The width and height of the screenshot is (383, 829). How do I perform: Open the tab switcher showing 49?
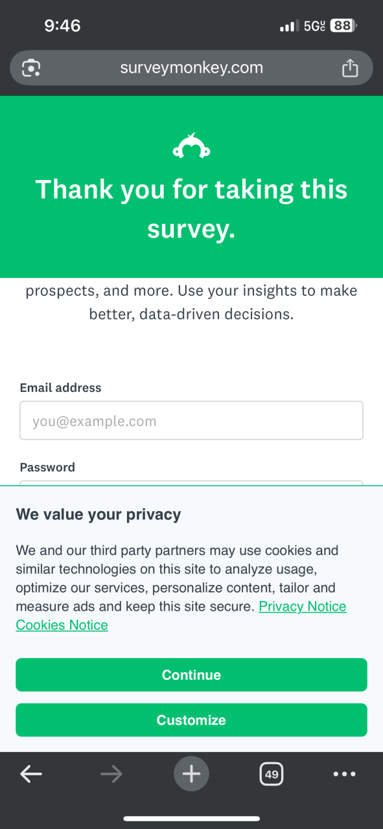[272, 773]
